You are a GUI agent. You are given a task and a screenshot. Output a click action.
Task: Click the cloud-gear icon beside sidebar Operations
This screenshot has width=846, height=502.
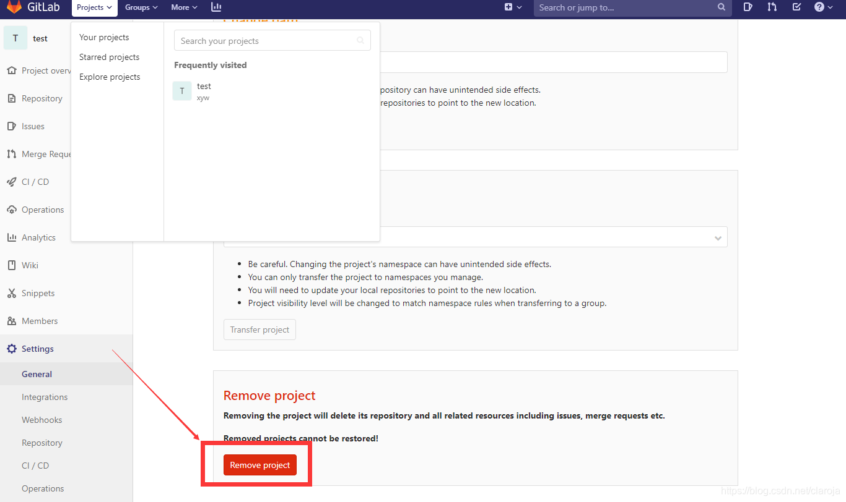pos(12,210)
